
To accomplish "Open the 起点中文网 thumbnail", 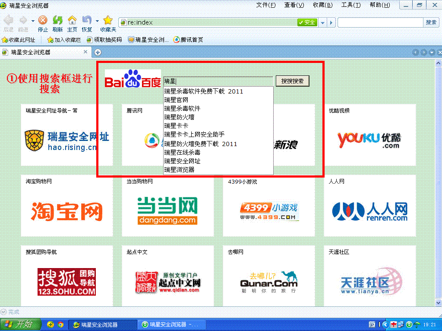I will pyautogui.click(x=168, y=276).
